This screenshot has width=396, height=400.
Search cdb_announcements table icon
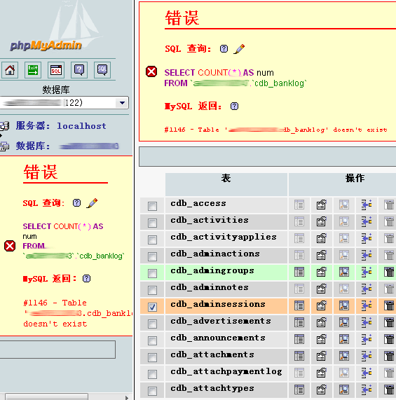tap(344, 339)
